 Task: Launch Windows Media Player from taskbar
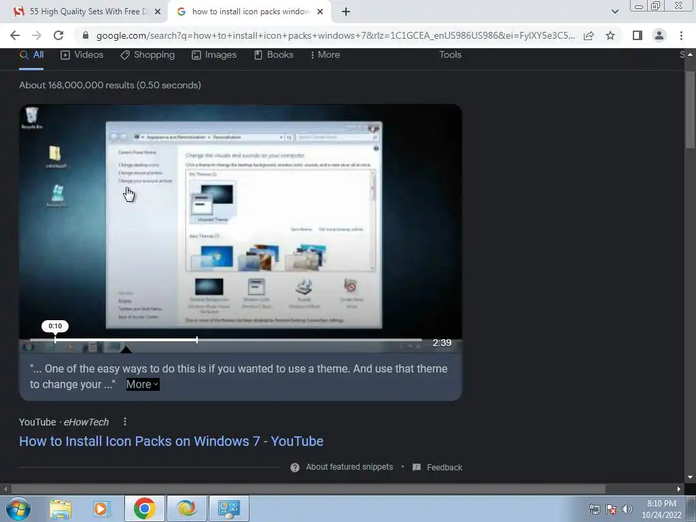click(x=102, y=508)
